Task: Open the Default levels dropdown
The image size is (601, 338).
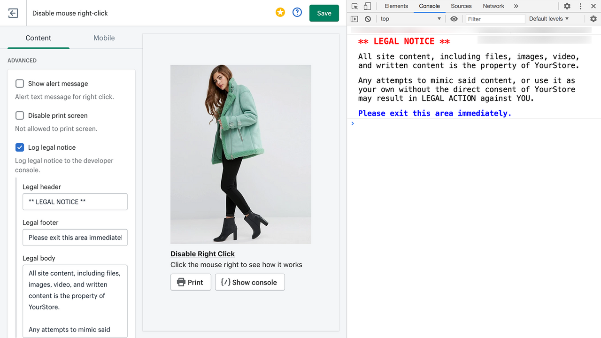Action: [x=549, y=19]
